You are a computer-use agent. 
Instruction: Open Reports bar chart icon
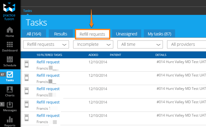[x=10, y=120]
